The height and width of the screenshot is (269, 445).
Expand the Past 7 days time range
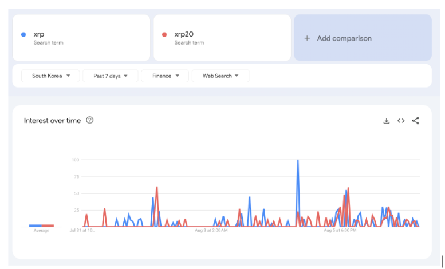[111, 76]
